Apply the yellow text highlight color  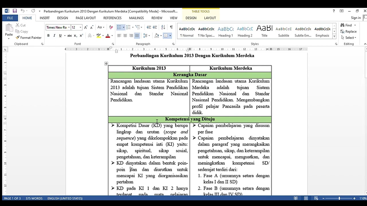99,36
